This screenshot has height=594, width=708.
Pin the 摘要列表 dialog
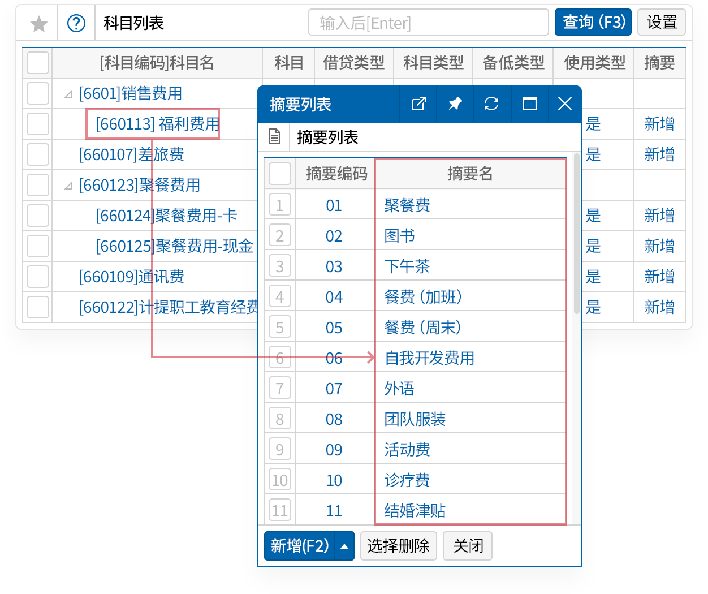tap(455, 104)
